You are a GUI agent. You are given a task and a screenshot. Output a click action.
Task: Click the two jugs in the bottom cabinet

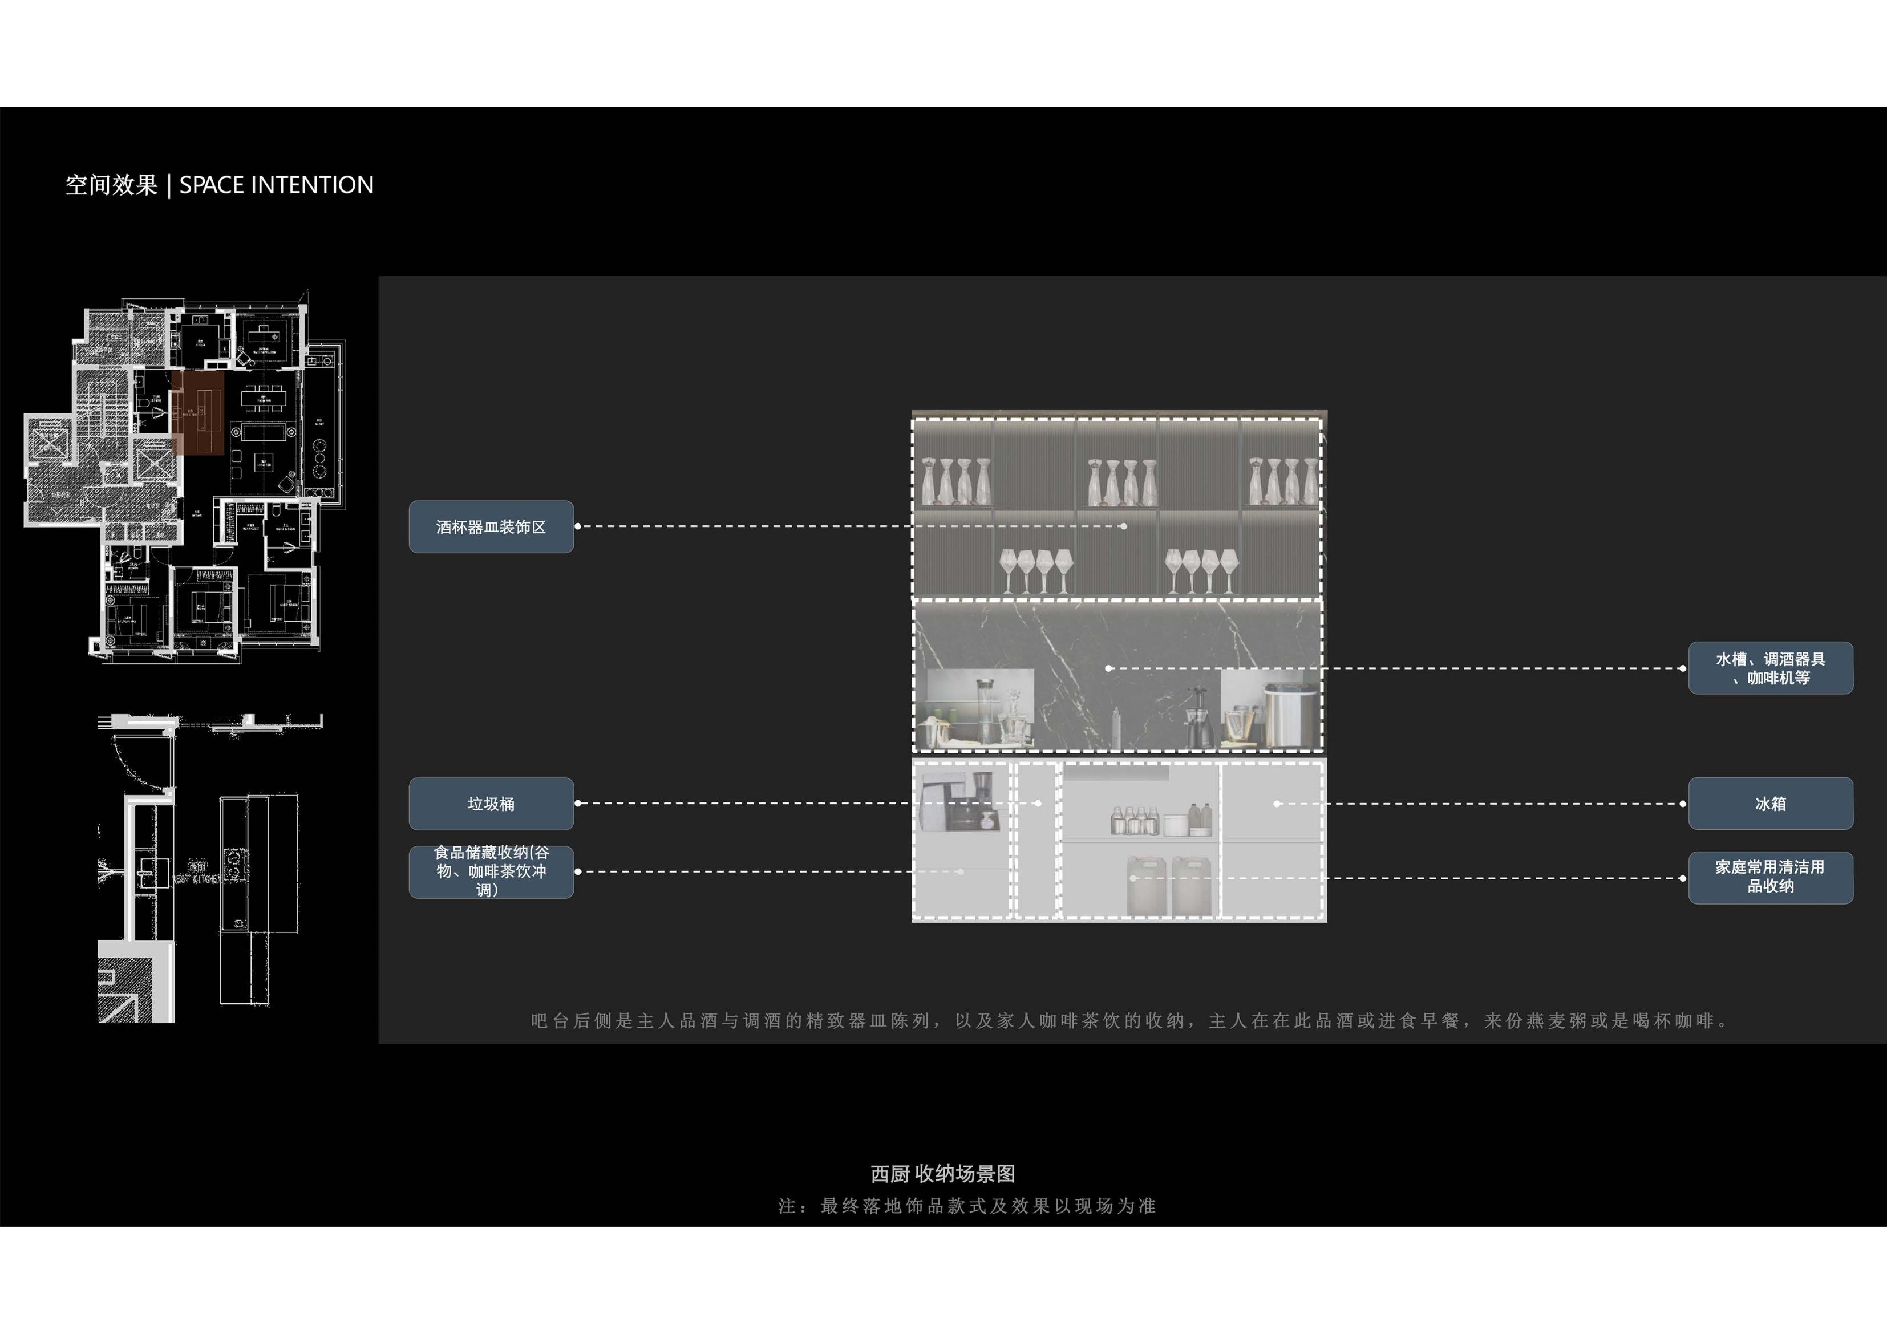click(1169, 885)
